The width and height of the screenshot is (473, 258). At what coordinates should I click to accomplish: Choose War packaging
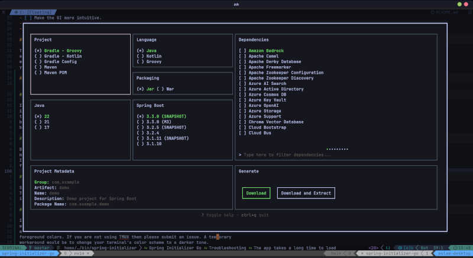click(x=166, y=89)
